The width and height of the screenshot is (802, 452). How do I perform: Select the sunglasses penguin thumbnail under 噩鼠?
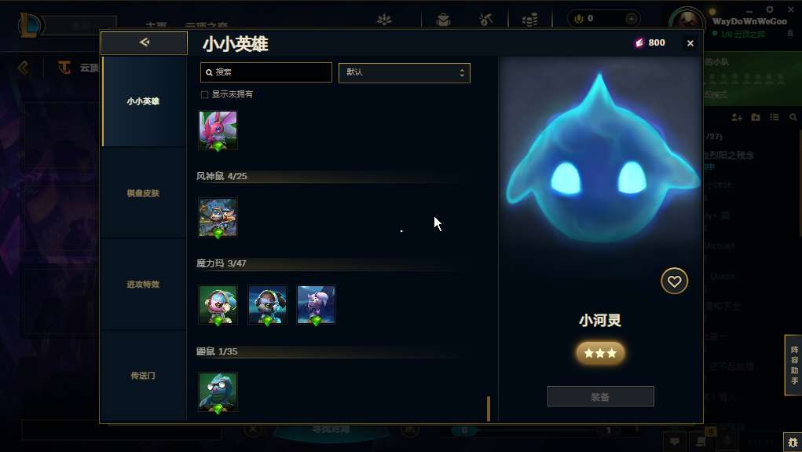click(218, 392)
